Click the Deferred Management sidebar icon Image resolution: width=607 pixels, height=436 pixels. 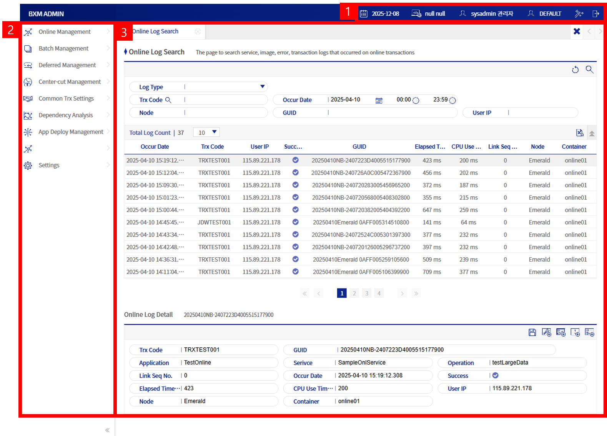[28, 65]
